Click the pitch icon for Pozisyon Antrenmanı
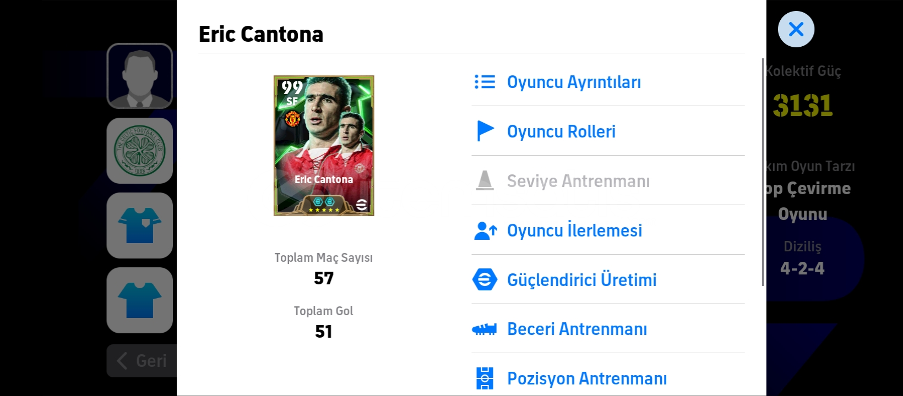This screenshot has width=903, height=396. pos(485,378)
